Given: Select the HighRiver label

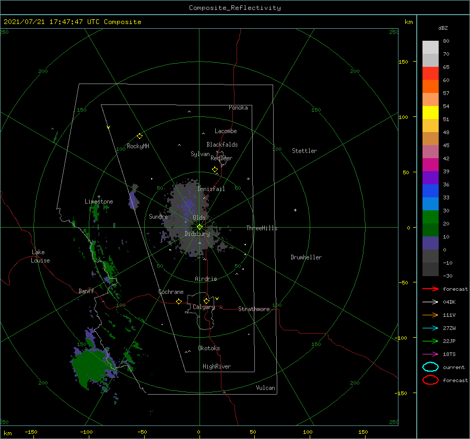Looking at the screenshot, I should 217,366.
